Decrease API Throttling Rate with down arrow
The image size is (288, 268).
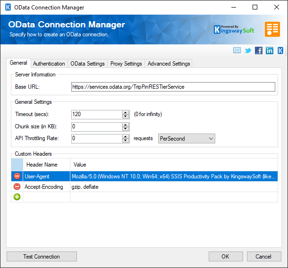click(x=126, y=141)
